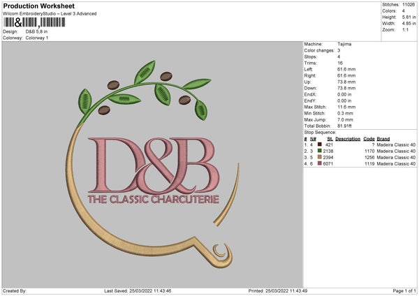This screenshot has width=419, height=296.
Task: Click the 'Stops:' label
Action: pyautogui.click(x=311, y=57)
